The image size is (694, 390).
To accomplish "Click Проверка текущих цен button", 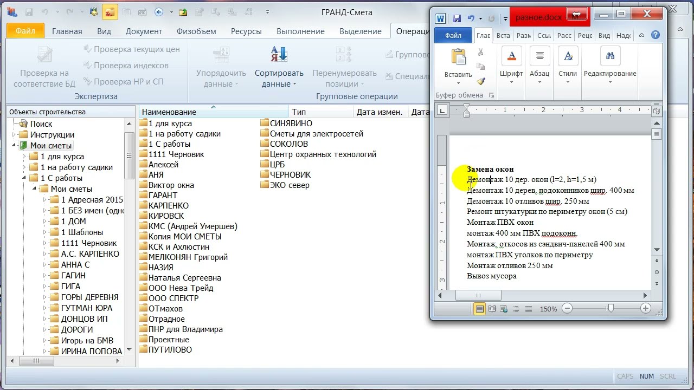I will 131,49.
